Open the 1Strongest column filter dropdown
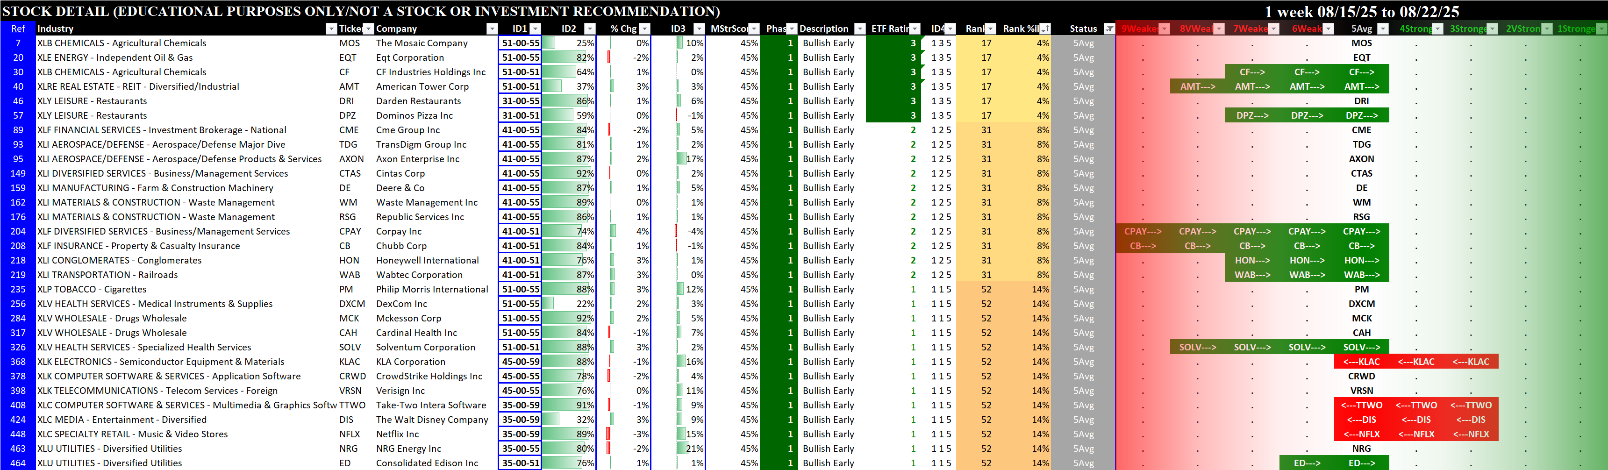The image size is (1608, 470). pyautogui.click(x=1602, y=28)
